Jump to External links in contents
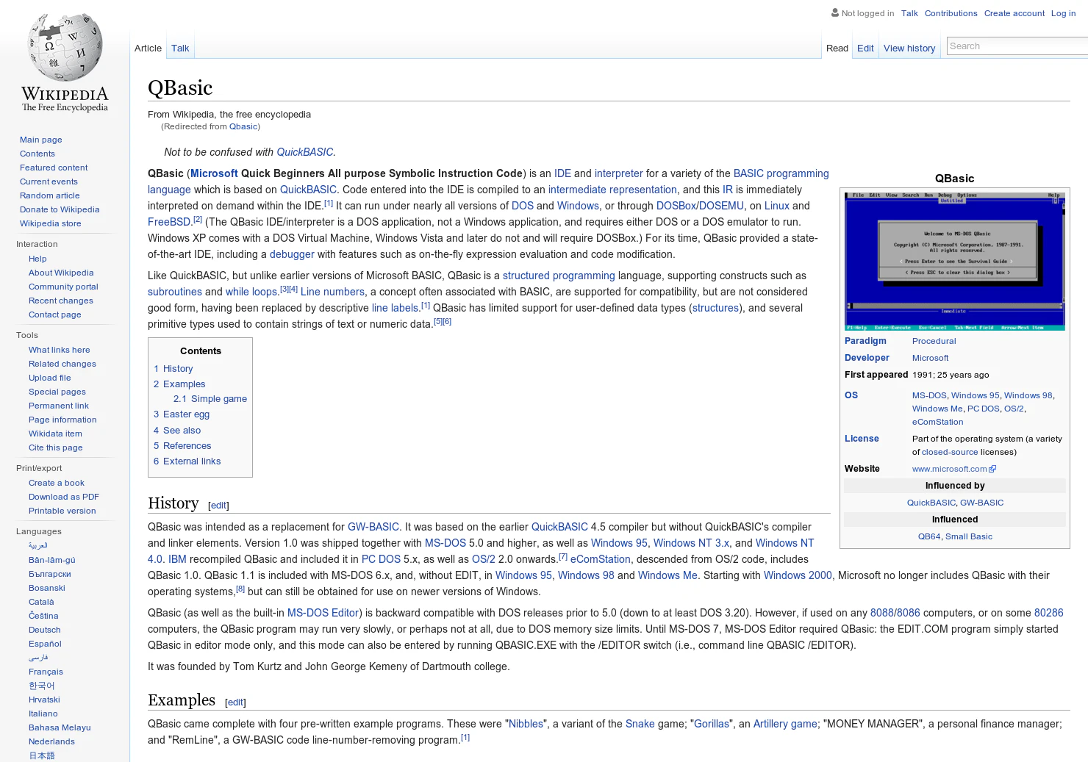Viewport: 1088px width, 762px height. pos(187,461)
